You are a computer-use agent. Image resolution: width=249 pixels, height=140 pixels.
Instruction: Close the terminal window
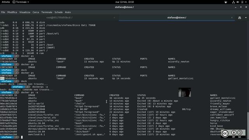pyautogui.click(x=246, y=7)
